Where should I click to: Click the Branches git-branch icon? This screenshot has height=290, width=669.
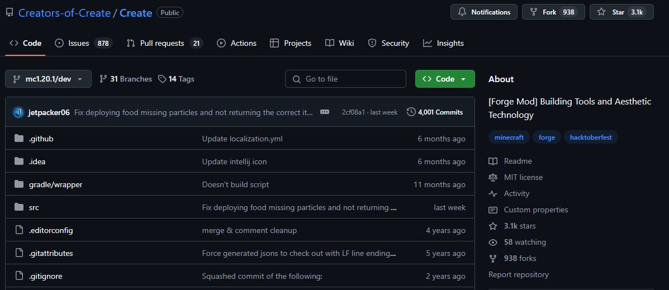(103, 79)
